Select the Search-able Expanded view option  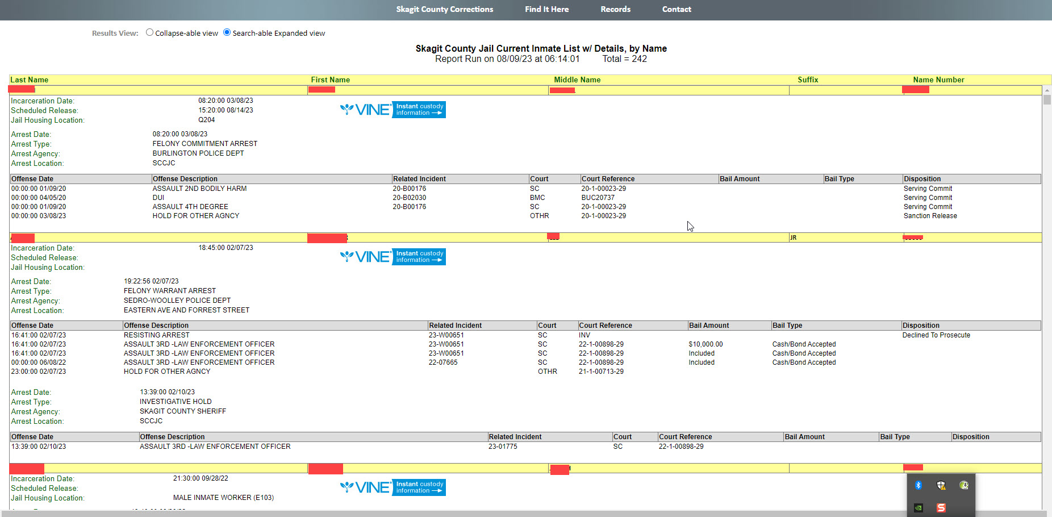[x=227, y=32]
